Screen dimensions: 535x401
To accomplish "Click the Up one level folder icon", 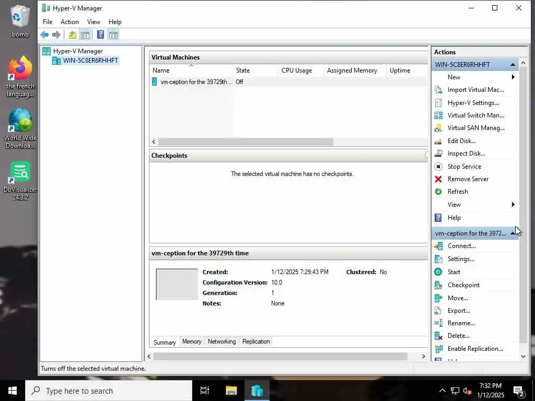I will point(72,35).
